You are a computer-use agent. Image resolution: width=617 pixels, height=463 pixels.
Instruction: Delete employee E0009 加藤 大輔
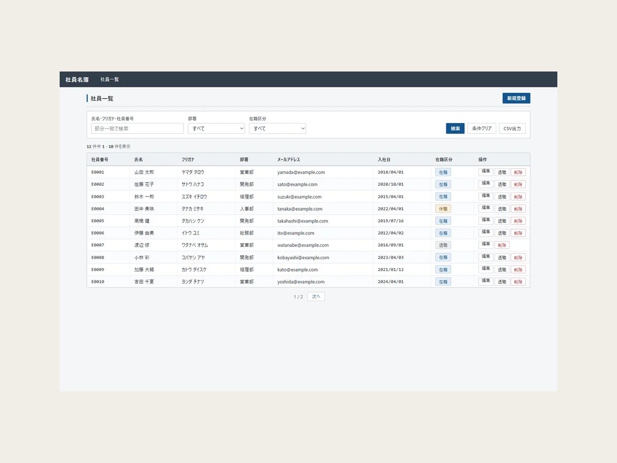(518, 270)
